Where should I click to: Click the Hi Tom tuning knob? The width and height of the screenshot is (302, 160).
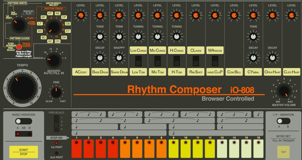click(x=177, y=36)
